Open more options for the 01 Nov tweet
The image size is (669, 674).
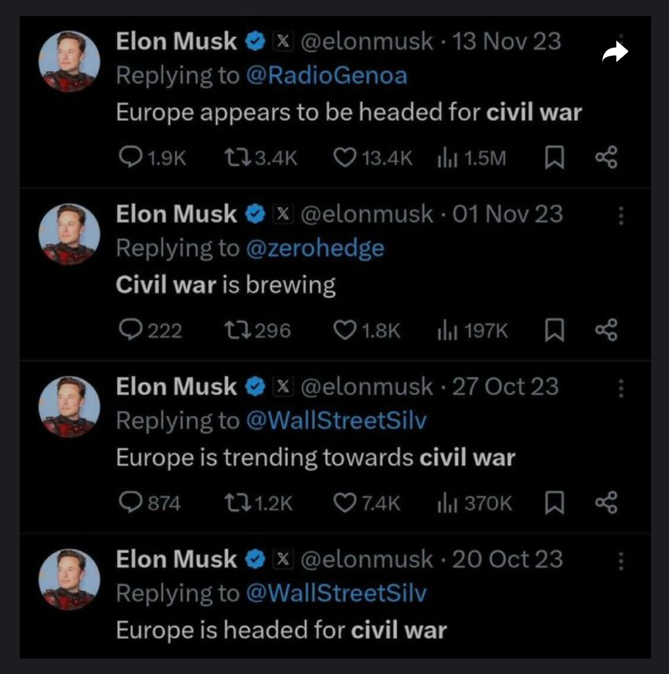click(x=620, y=216)
